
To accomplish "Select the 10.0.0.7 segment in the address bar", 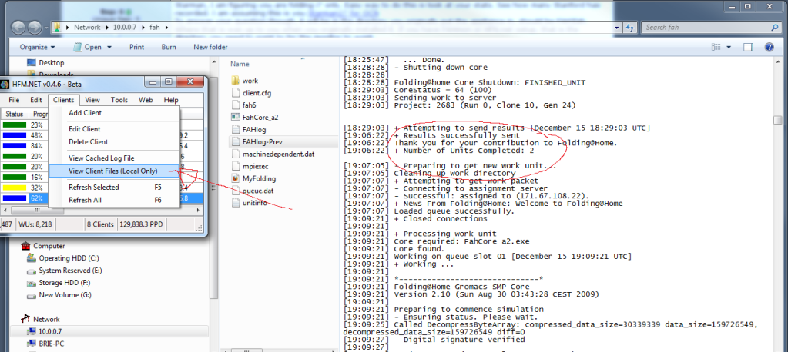I will (x=125, y=28).
